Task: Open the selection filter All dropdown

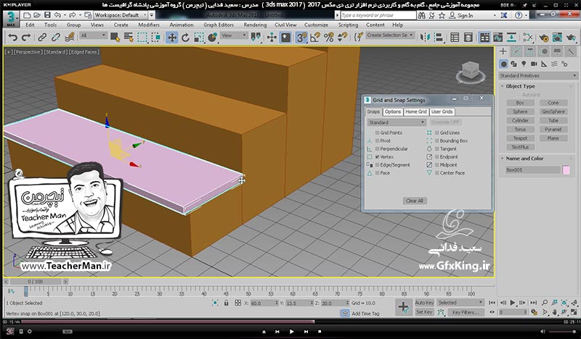Action: click(94, 35)
